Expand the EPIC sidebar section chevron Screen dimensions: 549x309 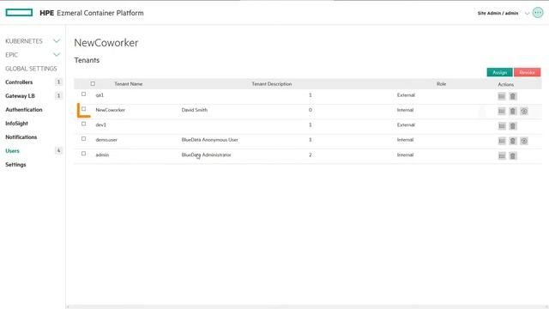(x=57, y=55)
